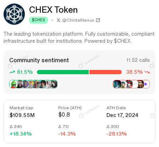Image resolution: width=159 pixels, height=147 pixels.
Task: Click the green portion of sentiment bar
Action: click(x=63, y=72)
